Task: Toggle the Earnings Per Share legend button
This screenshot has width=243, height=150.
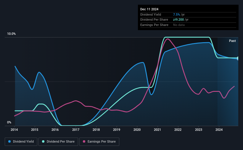Action: pos(99,142)
